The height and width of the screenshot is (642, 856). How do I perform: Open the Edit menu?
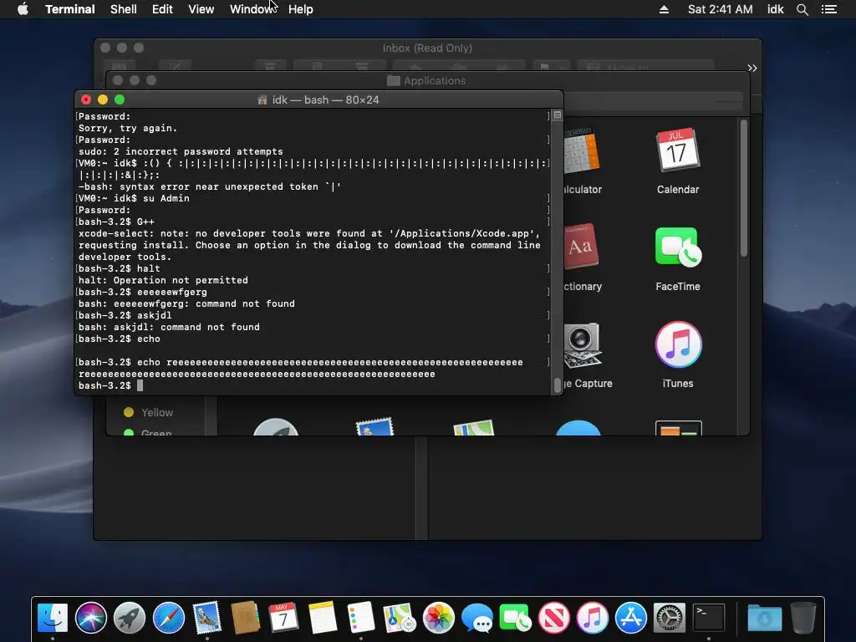[x=162, y=9]
